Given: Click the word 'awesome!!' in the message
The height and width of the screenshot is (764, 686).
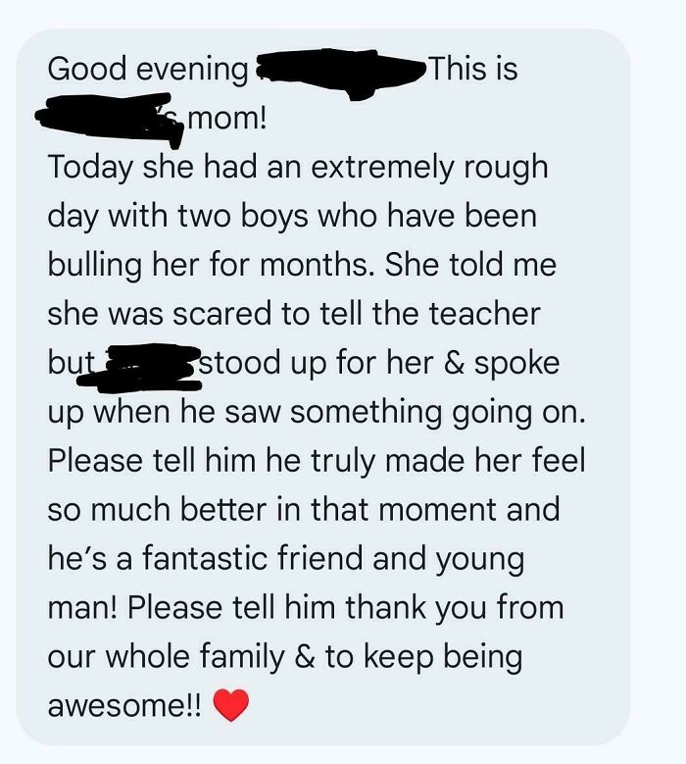Looking at the screenshot, I should (124, 705).
